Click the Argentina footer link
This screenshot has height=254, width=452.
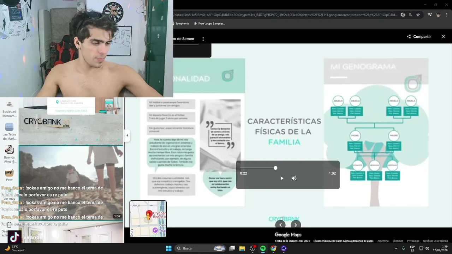pos(383,241)
